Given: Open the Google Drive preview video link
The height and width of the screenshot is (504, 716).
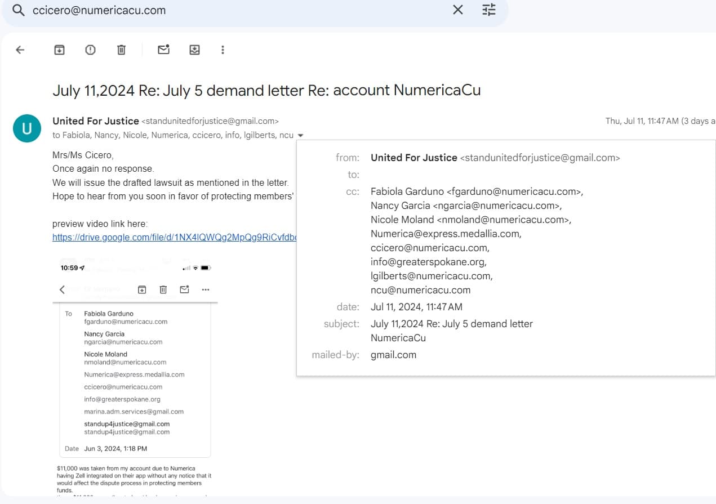Looking at the screenshot, I should click(x=174, y=238).
